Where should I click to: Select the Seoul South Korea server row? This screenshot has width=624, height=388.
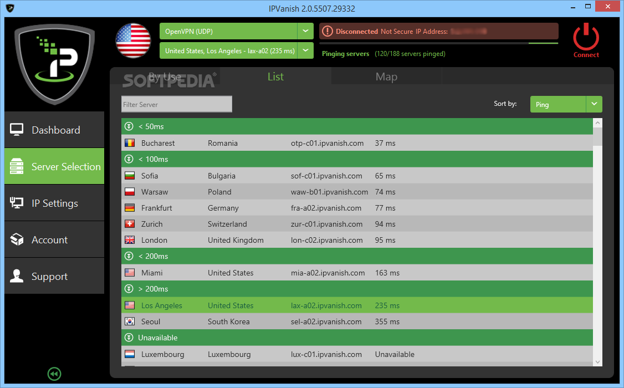tap(357, 321)
